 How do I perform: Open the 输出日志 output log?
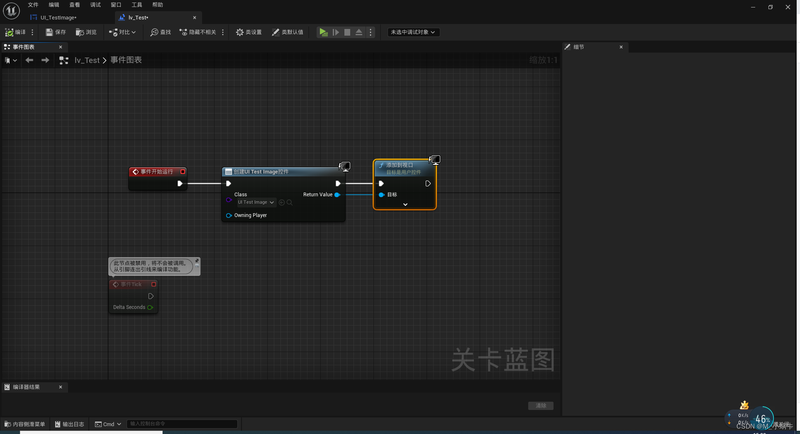pyautogui.click(x=69, y=424)
